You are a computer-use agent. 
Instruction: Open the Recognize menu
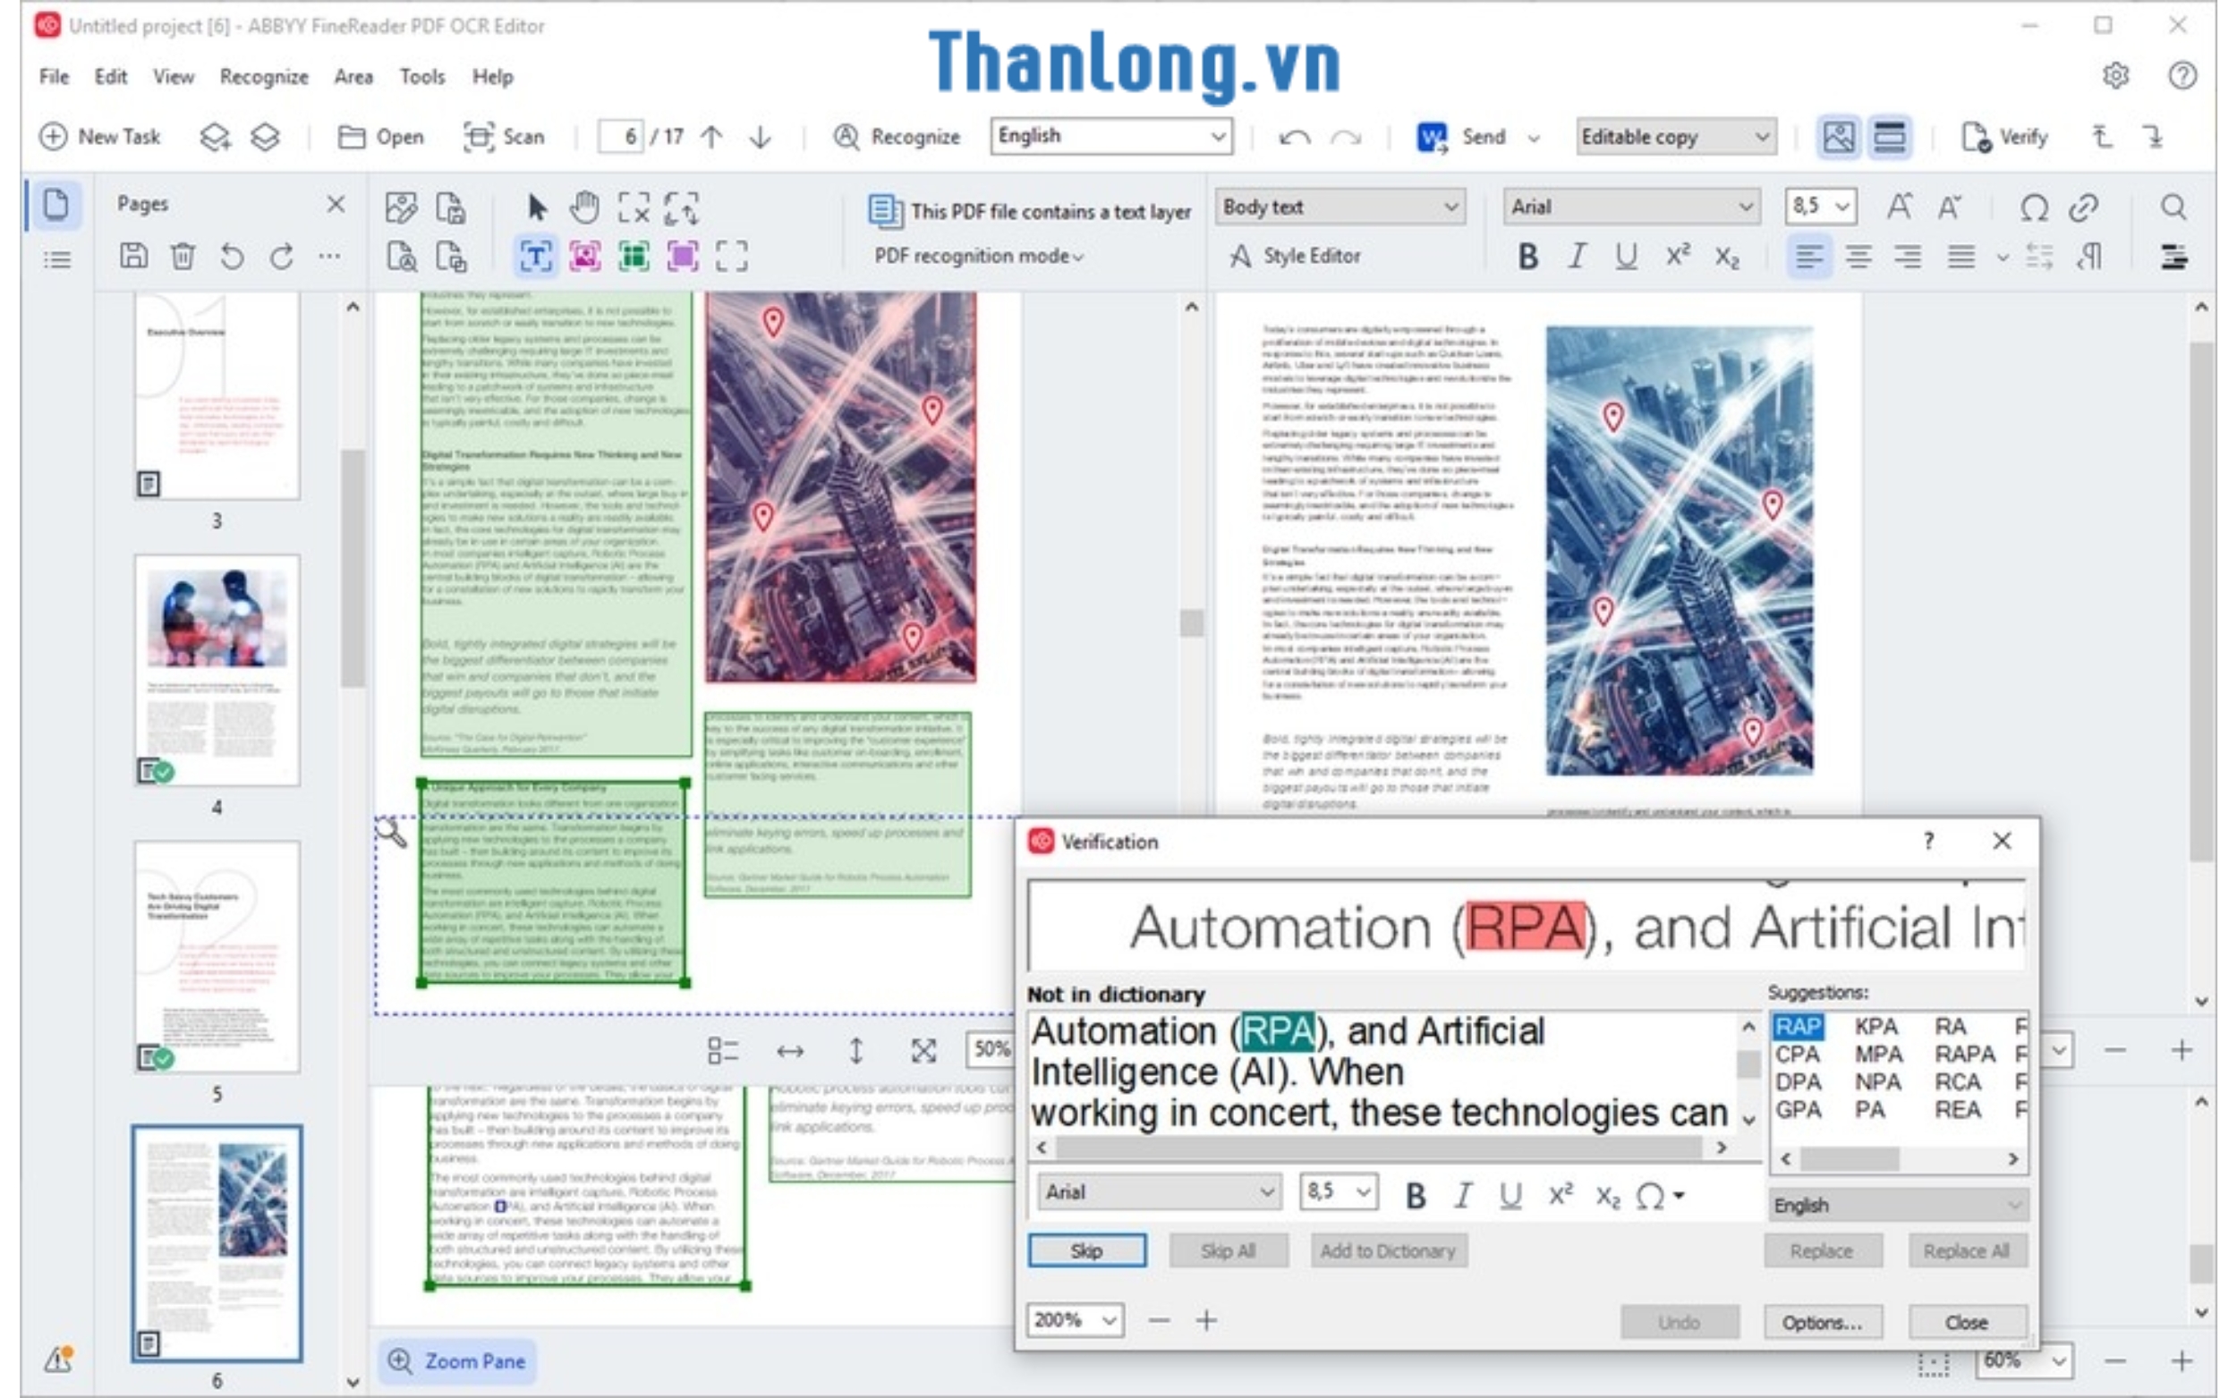click(264, 77)
